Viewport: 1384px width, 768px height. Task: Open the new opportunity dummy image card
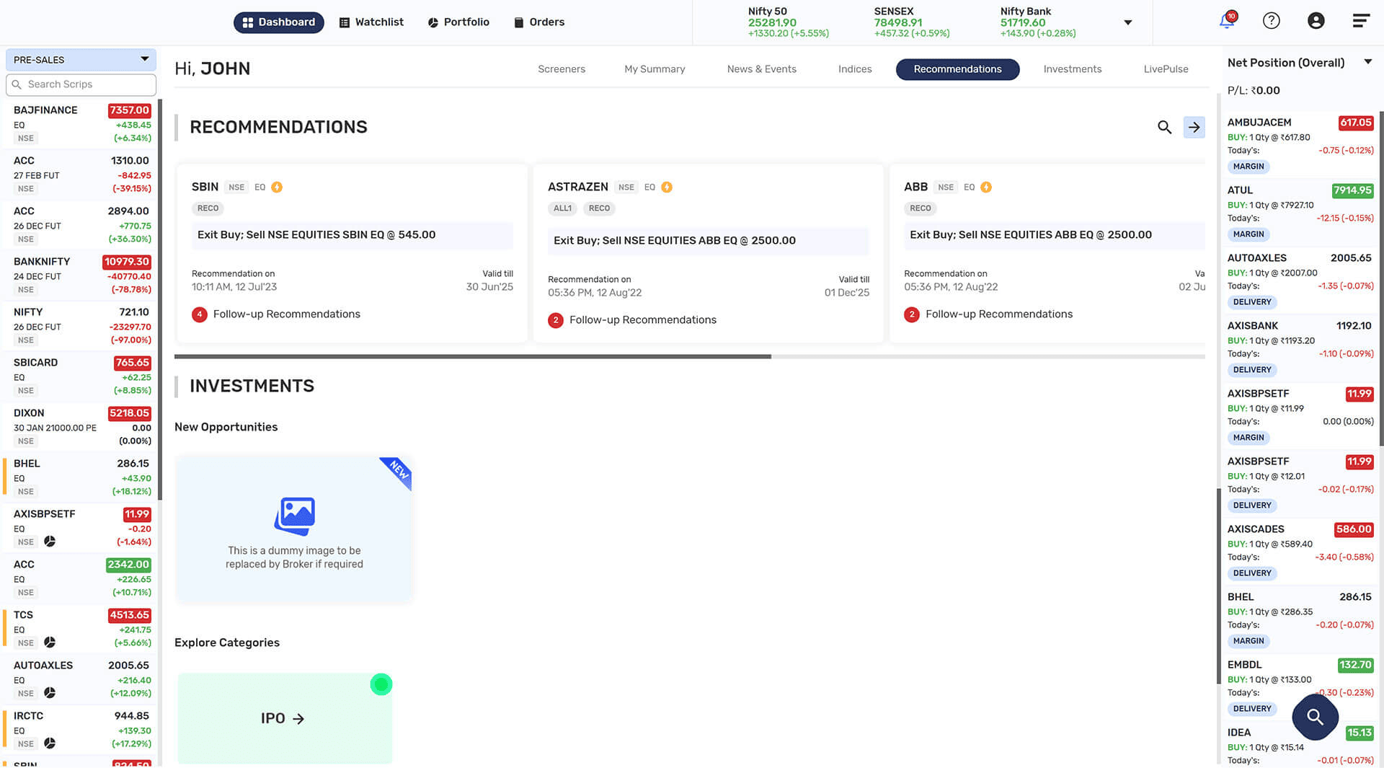point(294,529)
